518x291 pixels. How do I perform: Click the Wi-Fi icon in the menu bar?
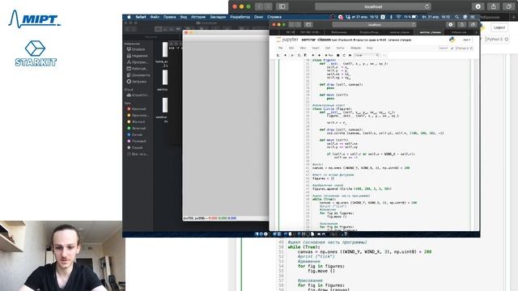[x=398, y=17]
